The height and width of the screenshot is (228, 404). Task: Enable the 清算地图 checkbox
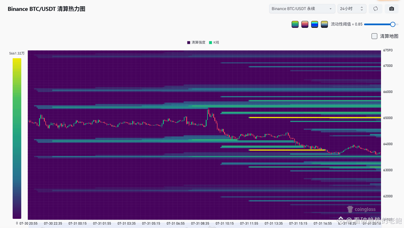tap(374, 36)
